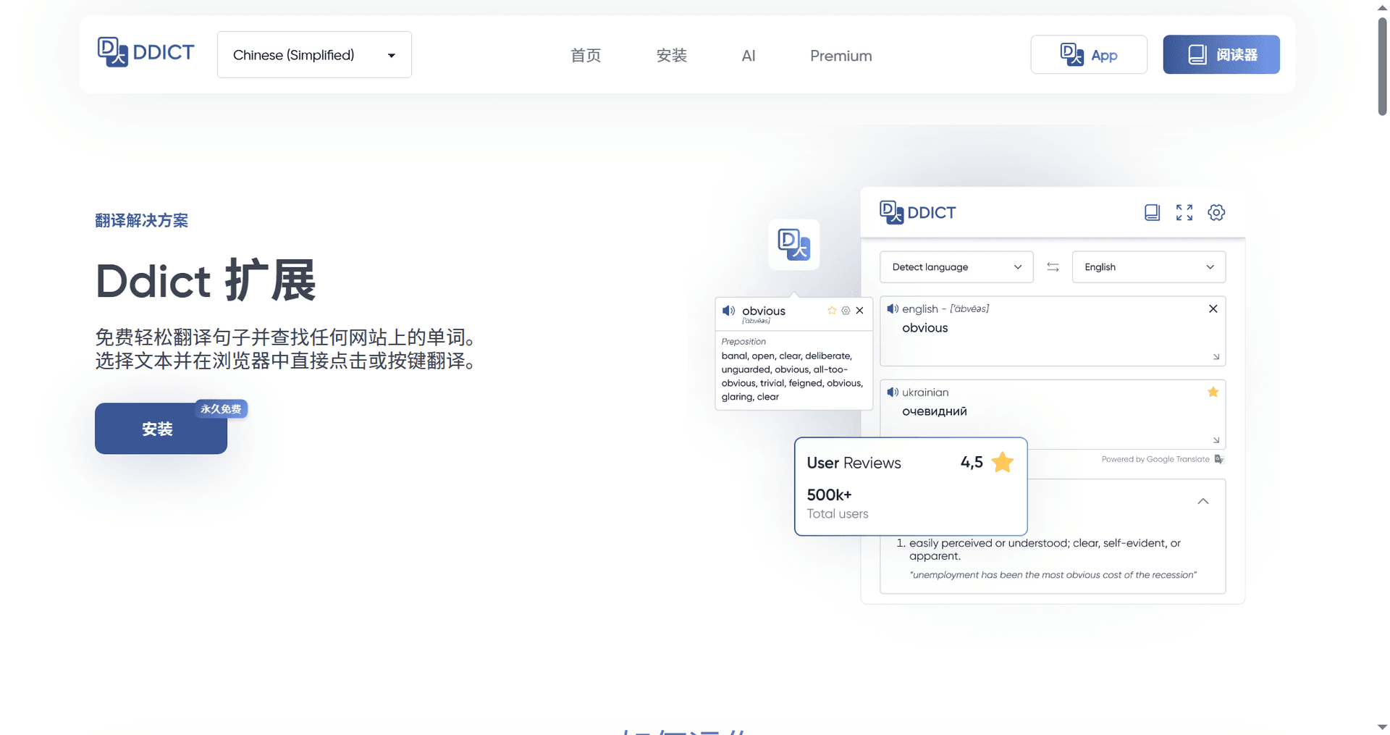Click the speaker icon next to 'ukrainian'
Viewport: 1390px width, 735px height.
pos(892,392)
